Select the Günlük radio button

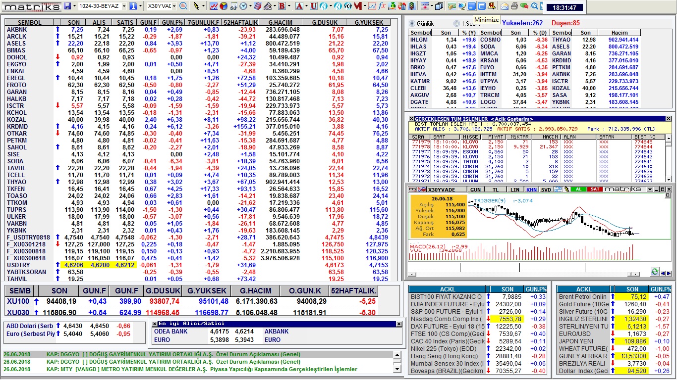(x=412, y=23)
